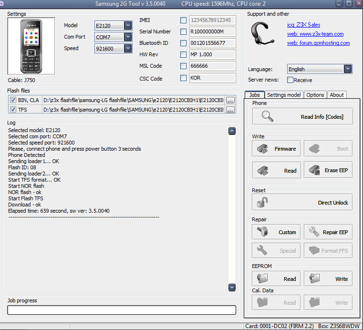The image size is (363, 330).
Task: Click the Job progress bar
Action: tap(122, 310)
